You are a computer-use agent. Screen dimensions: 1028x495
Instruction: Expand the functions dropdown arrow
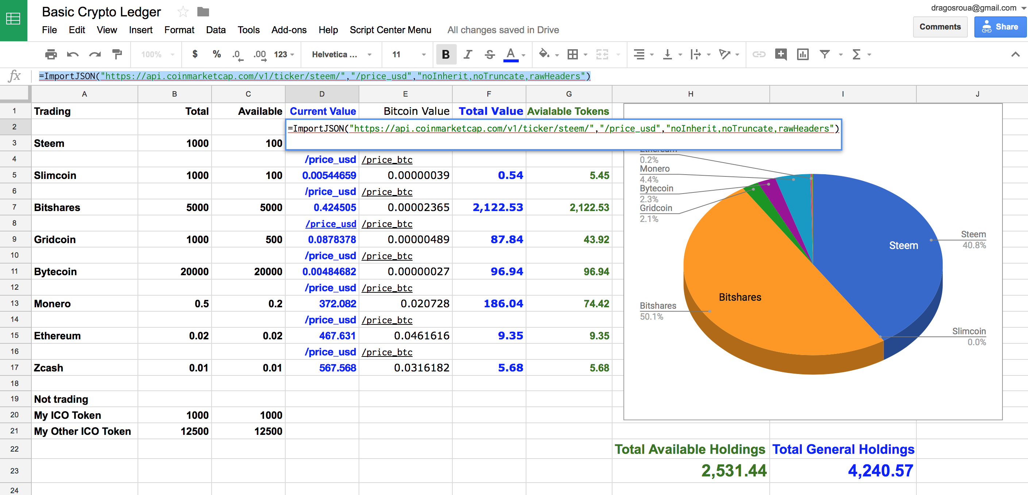[x=869, y=55]
